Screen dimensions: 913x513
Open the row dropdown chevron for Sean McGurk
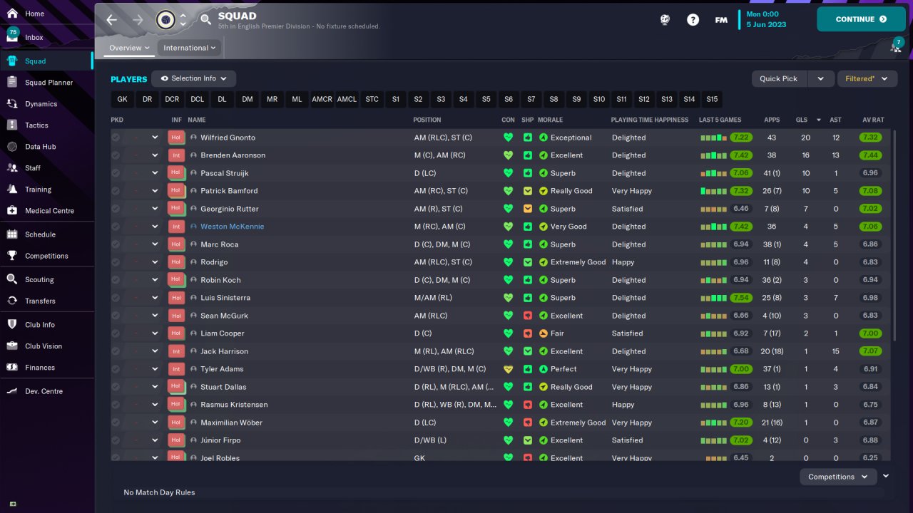pyautogui.click(x=155, y=316)
